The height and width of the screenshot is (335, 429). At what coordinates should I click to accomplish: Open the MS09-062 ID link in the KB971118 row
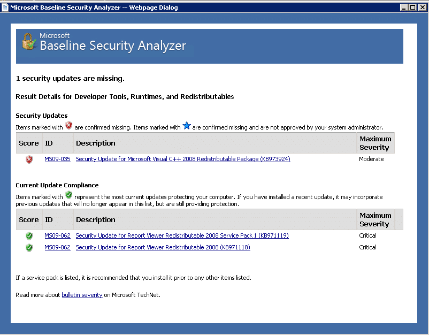click(57, 247)
